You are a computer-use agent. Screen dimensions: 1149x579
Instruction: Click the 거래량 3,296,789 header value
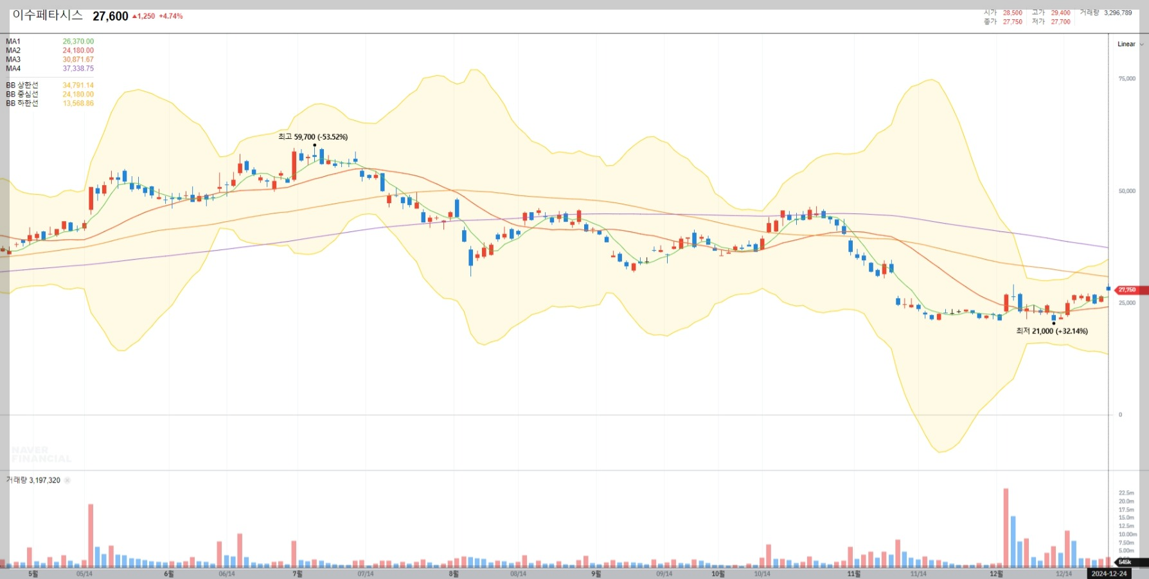click(1106, 12)
